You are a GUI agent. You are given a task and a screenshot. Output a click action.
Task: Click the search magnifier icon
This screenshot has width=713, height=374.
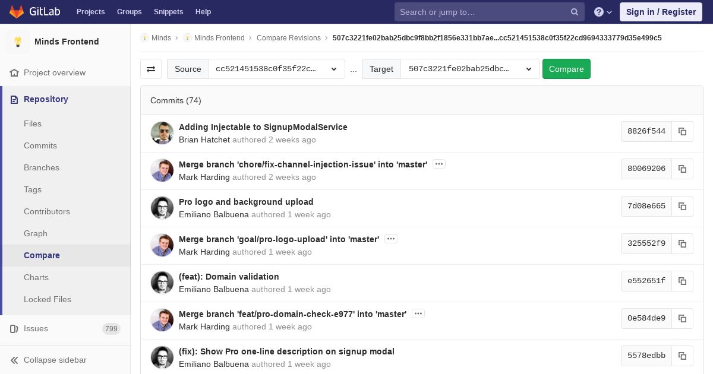coord(574,12)
